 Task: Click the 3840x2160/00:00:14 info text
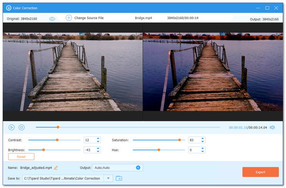pos(183,18)
